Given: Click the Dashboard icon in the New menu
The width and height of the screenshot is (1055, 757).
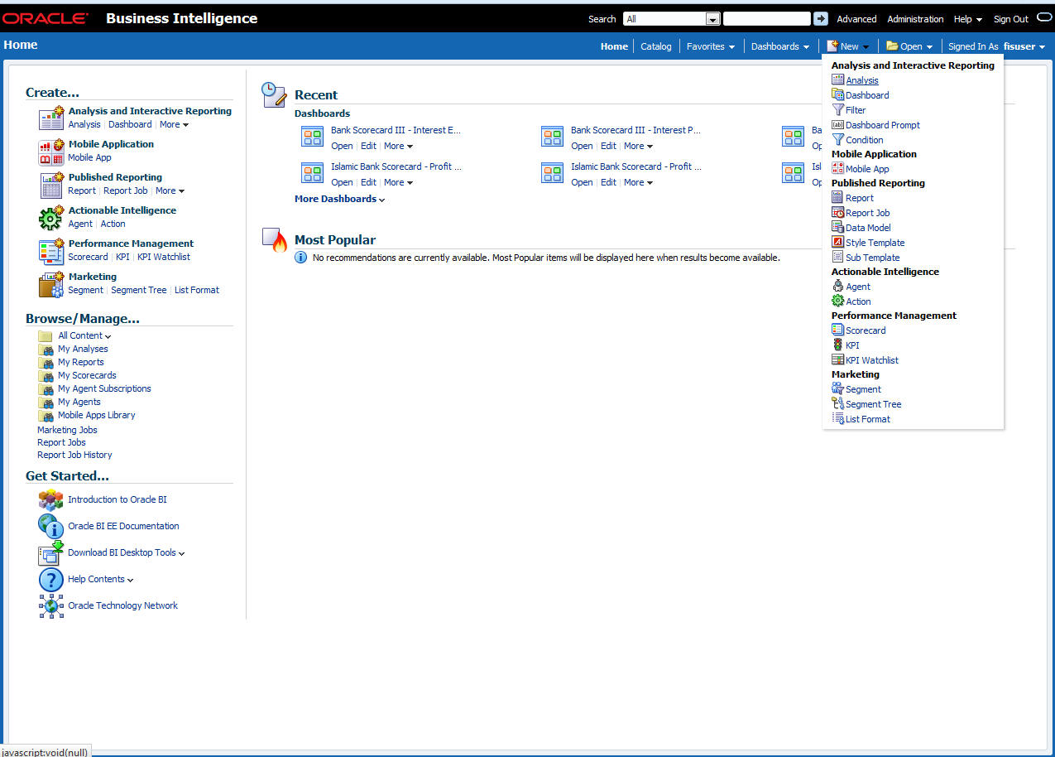Looking at the screenshot, I should pyautogui.click(x=837, y=95).
